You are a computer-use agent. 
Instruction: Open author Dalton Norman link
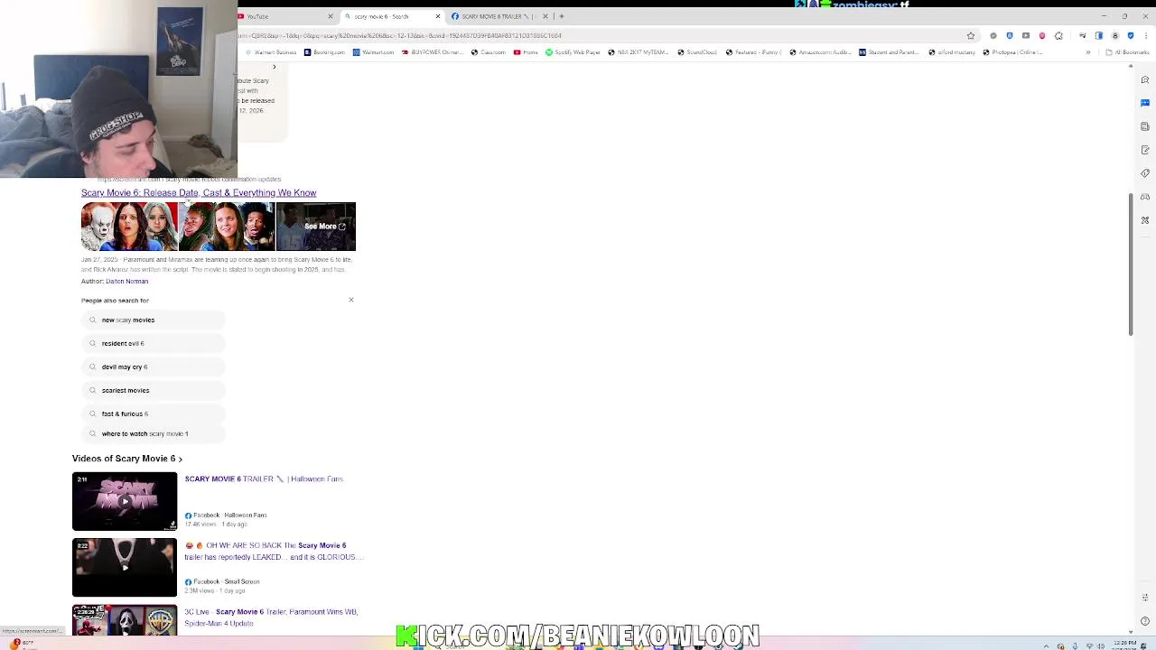click(x=126, y=281)
